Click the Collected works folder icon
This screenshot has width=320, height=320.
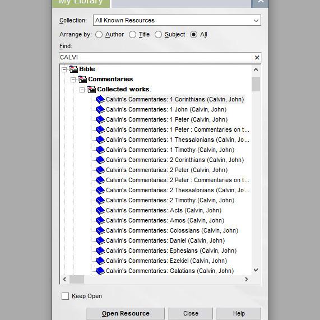(x=91, y=90)
